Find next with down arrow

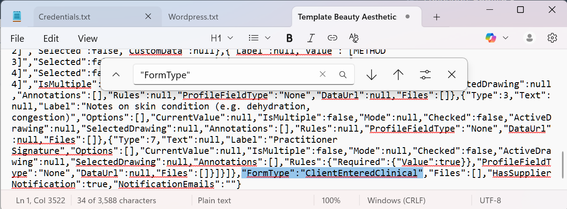click(371, 74)
